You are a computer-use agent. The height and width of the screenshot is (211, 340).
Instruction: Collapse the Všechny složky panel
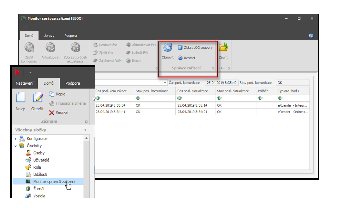85,130
